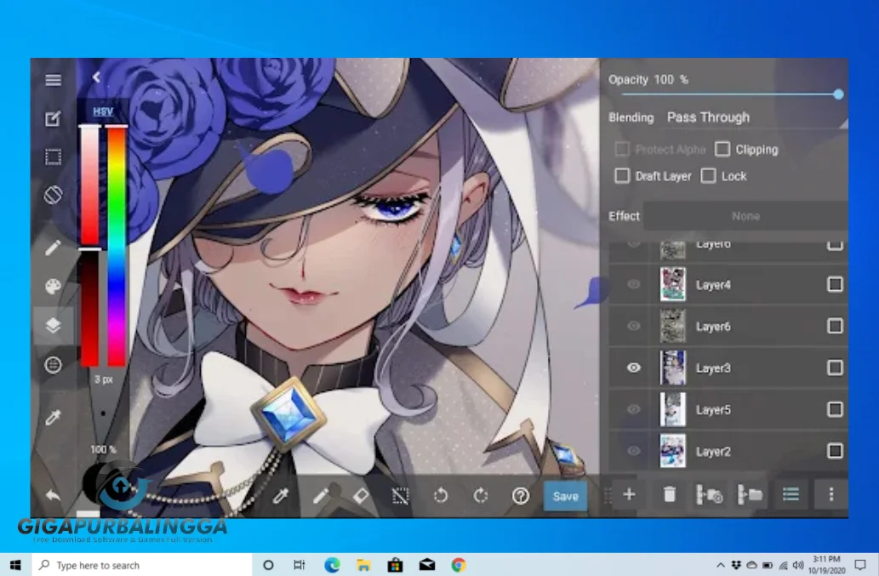The image size is (879, 576).
Task: Clear selection with the deselect icon
Action: (400, 496)
